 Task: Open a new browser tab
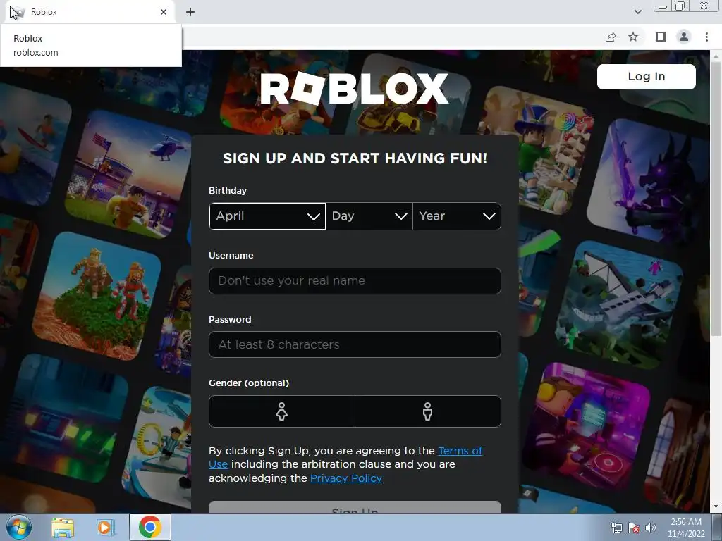click(190, 12)
